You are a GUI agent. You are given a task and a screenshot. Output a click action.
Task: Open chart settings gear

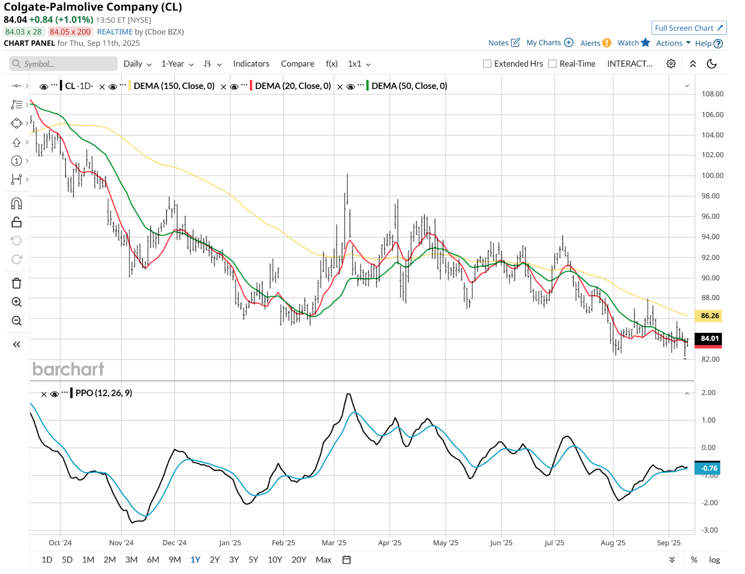coord(671,64)
